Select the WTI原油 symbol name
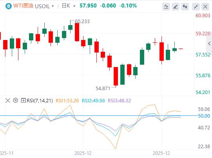 click(x=23, y=6)
